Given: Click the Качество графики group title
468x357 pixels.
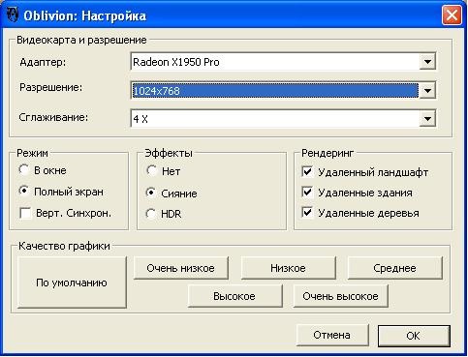Looking at the screenshot, I should click(x=64, y=246).
